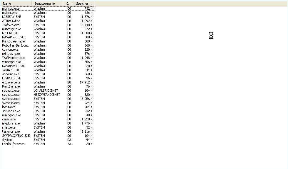Click the NETZWERKDIENST user cell
Screen dimensions: 288x169
pyautogui.click(x=47, y=95)
